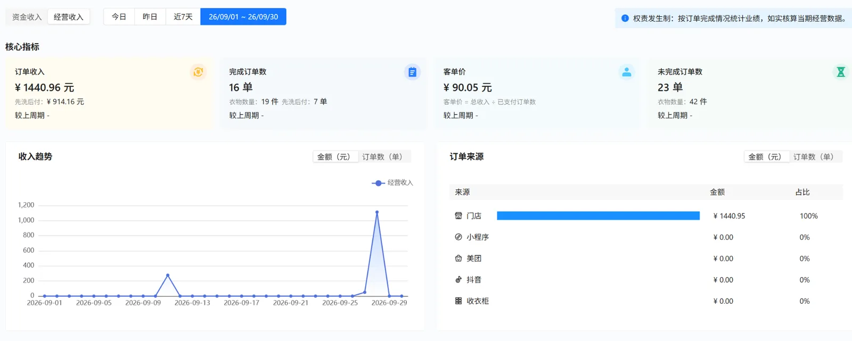Click the 抖音 source icon

click(x=458, y=279)
